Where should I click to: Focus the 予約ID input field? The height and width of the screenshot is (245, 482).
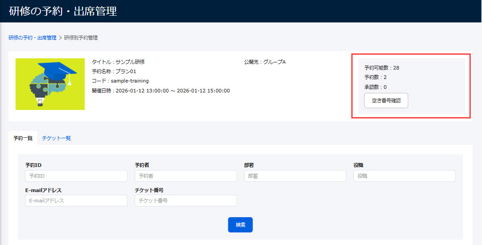click(76, 176)
